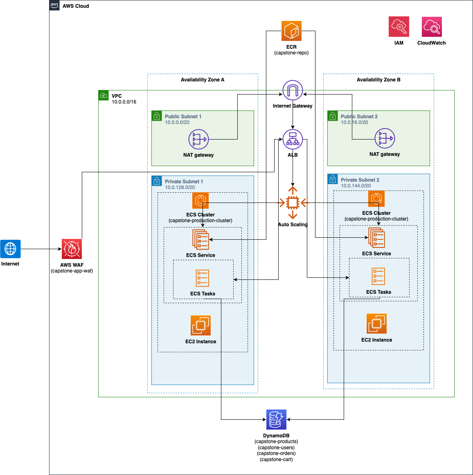This screenshot has width=473, height=475.
Task: Click the ECS Service icon in Private Subnet 2
Action: [x=376, y=237]
